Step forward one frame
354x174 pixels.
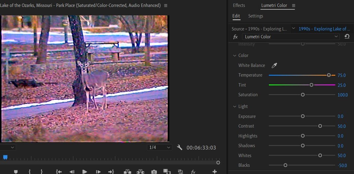pyautogui.click(x=98, y=172)
